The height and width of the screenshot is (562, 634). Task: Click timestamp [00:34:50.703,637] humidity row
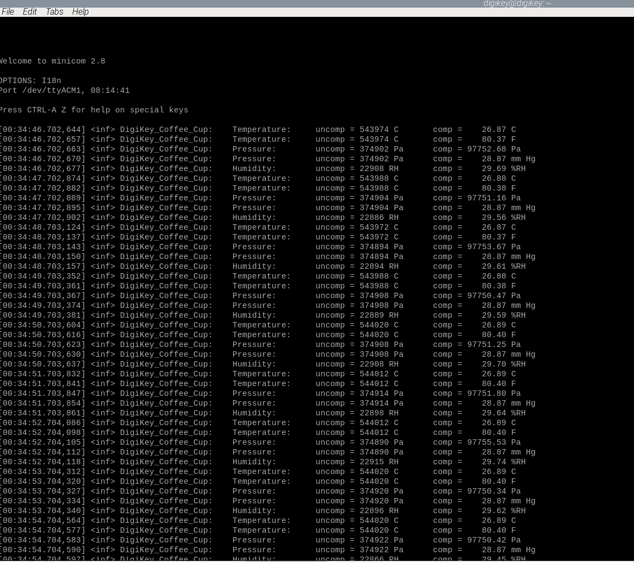click(x=43, y=364)
